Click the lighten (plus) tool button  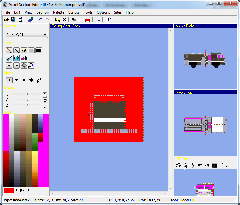[16, 65]
